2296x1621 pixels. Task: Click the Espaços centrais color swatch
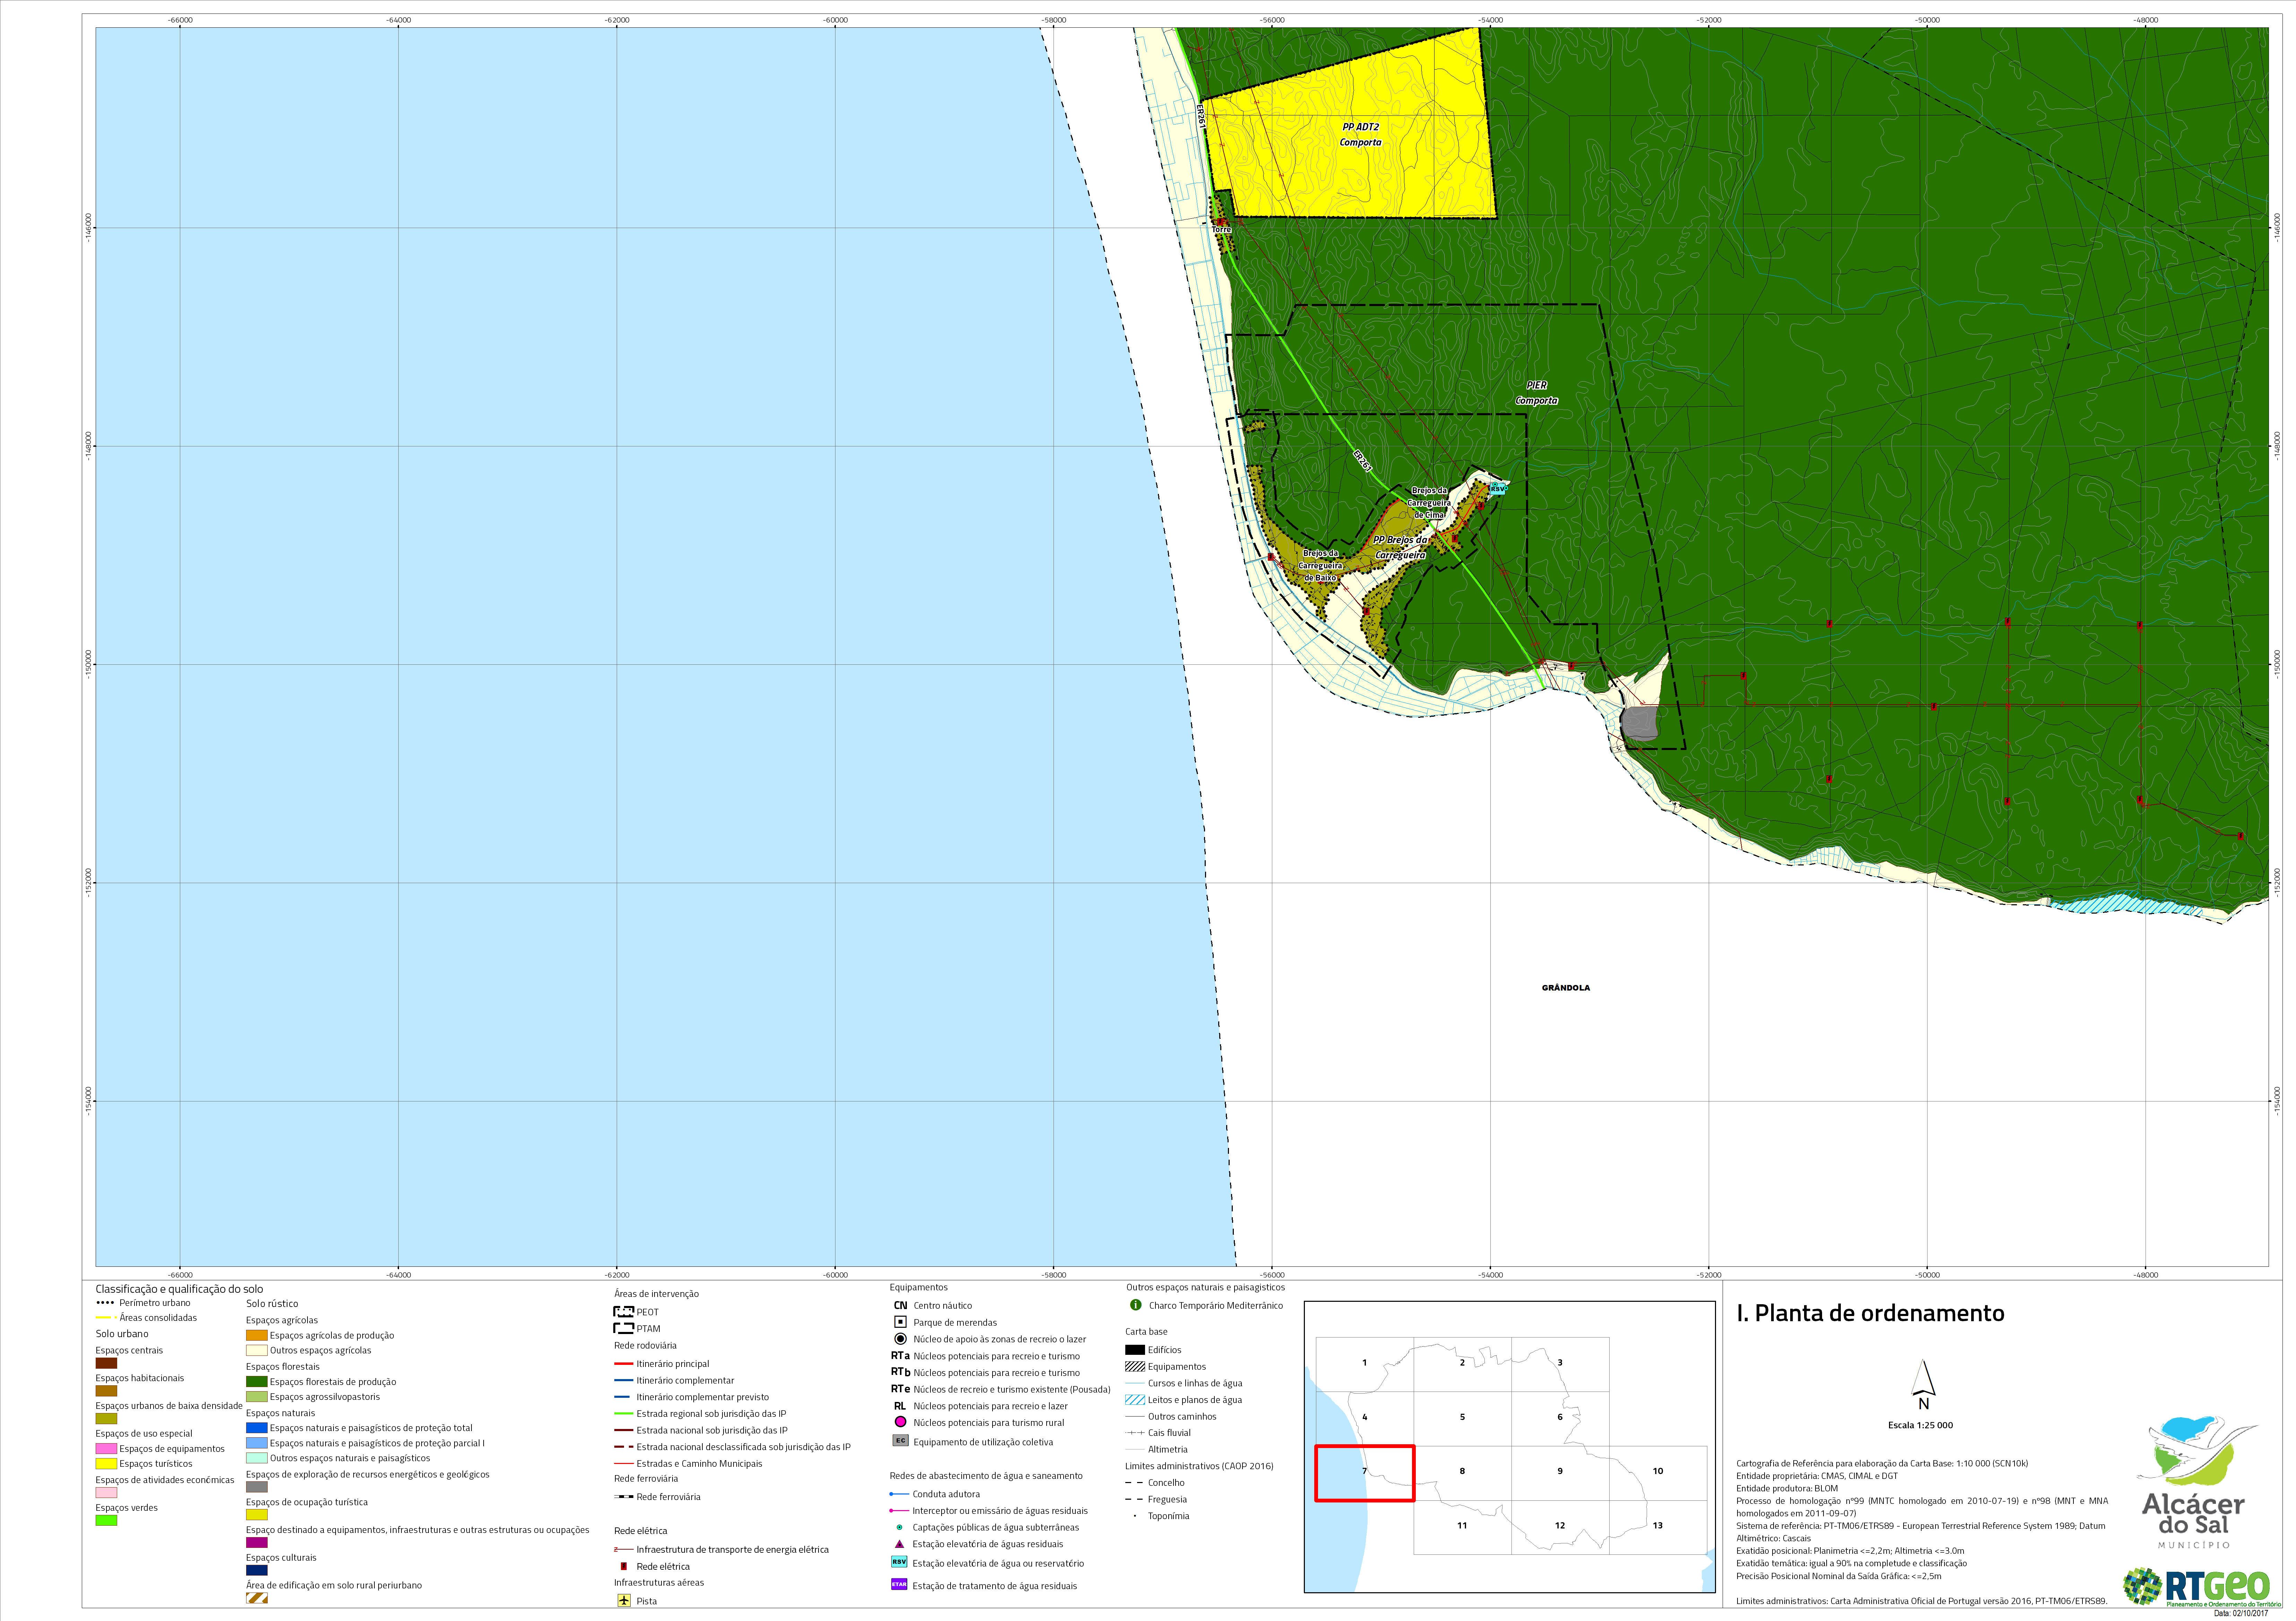[106, 1363]
